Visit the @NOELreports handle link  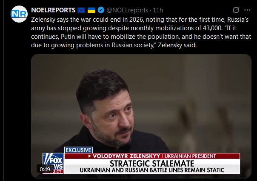pyautogui.click(x=127, y=10)
